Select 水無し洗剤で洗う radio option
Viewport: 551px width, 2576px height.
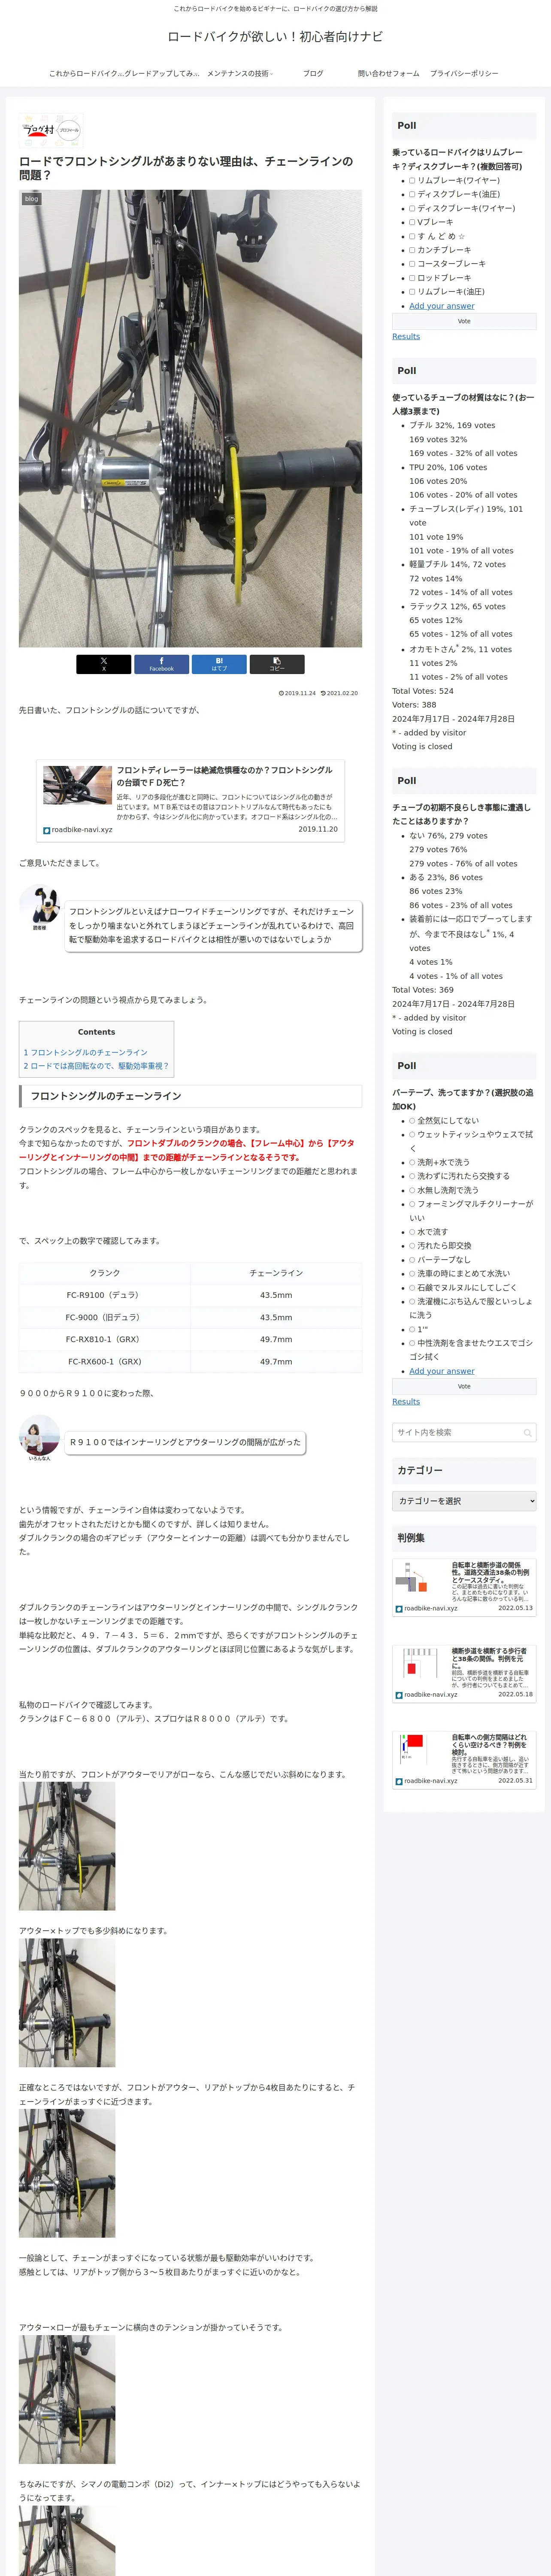pyautogui.click(x=412, y=1190)
